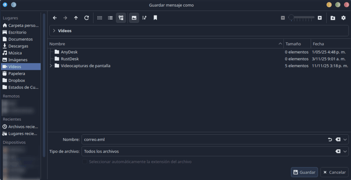Open the Nombre field history dropdown

click(x=345, y=140)
